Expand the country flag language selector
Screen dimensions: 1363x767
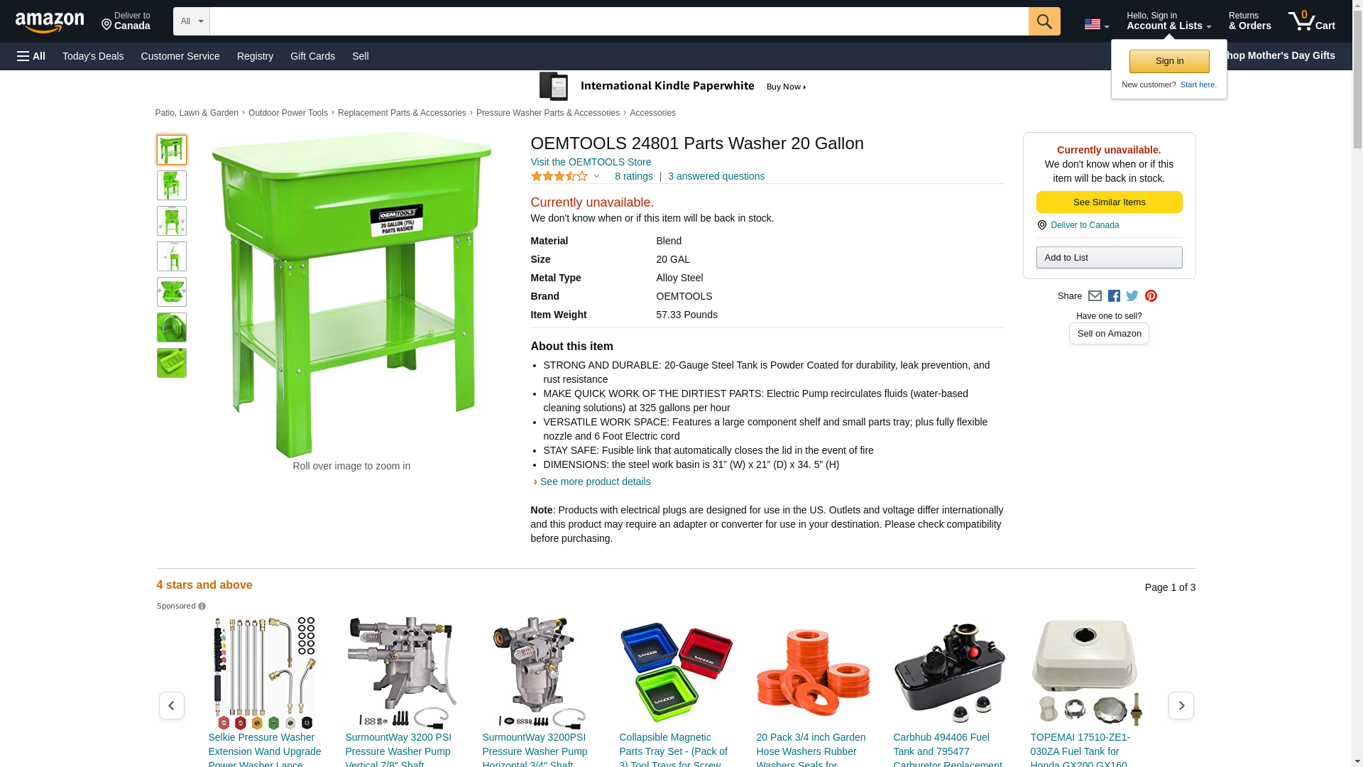(x=1096, y=24)
